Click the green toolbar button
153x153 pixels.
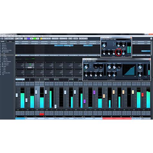click(x=35, y=38)
